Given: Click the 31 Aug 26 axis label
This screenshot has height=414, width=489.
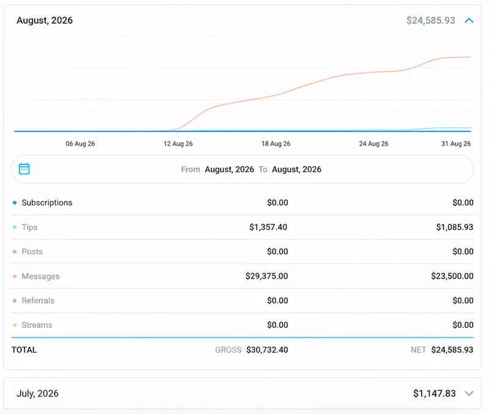Looking at the screenshot, I should [456, 144].
